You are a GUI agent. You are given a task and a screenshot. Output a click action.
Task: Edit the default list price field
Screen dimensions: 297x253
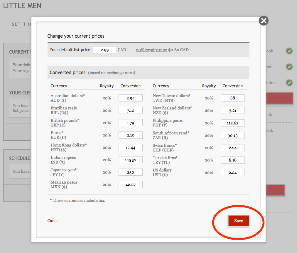(104, 50)
